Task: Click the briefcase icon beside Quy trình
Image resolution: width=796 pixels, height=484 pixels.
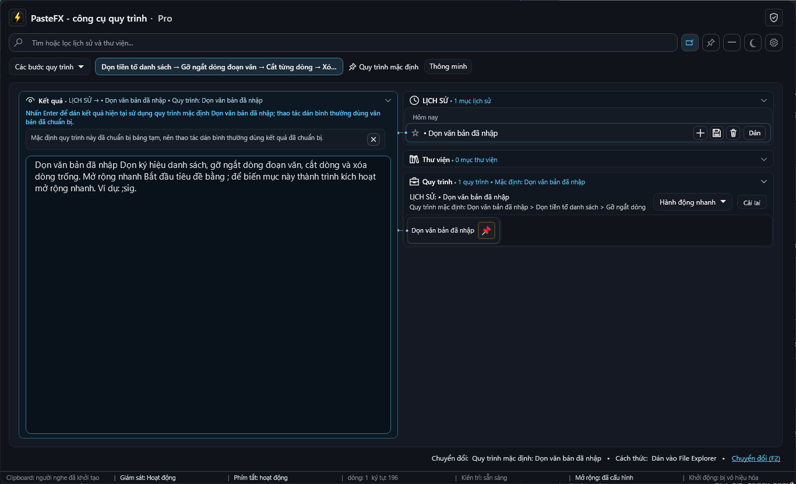Action: (414, 182)
